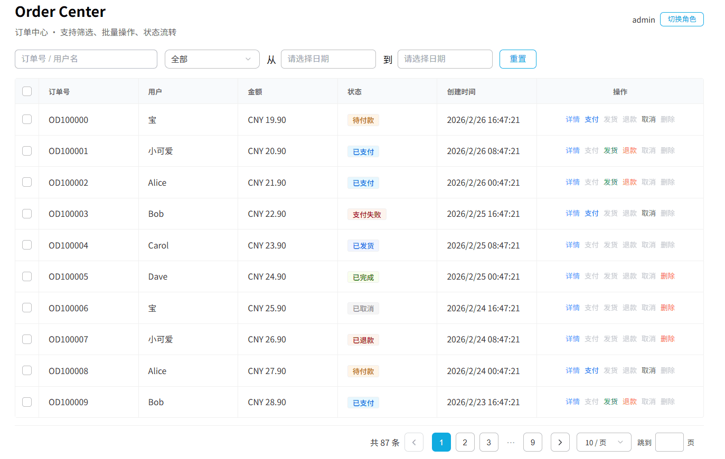Expand the 10 / 页 page size selector
Viewport: 725px width, 459px height.
604,442
